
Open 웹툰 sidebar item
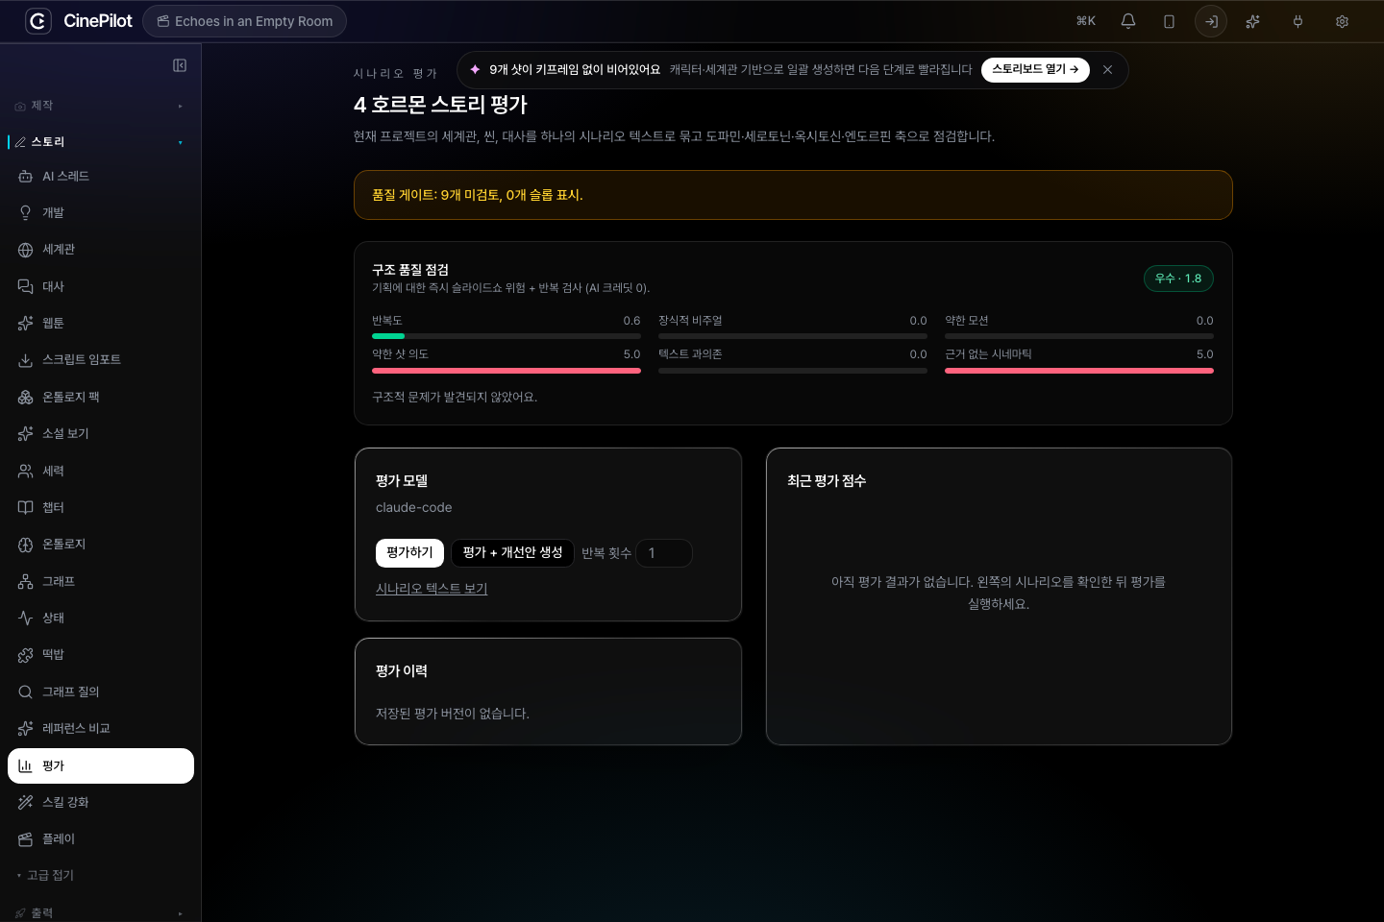point(100,324)
